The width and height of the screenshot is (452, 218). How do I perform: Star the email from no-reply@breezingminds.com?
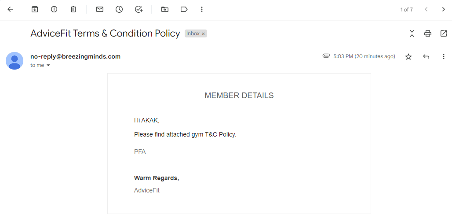(x=408, y=56)
